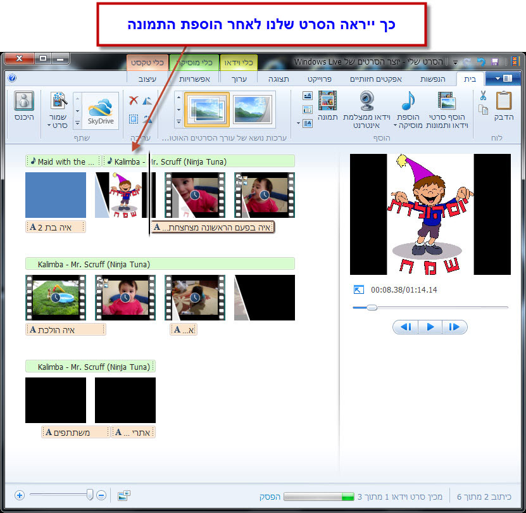This screenshot has height=513, width=526.
Task: Click the Cut scissors icon
Action: pyautogui.click(x=483, y=96)
